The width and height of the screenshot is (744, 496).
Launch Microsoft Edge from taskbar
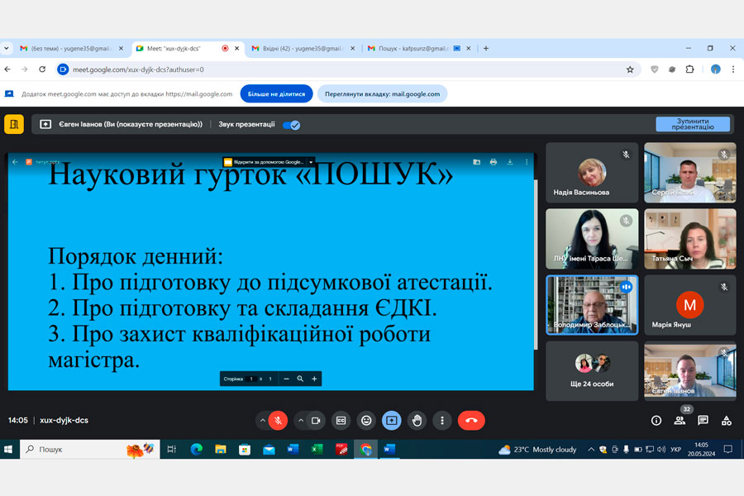point(196,449)
